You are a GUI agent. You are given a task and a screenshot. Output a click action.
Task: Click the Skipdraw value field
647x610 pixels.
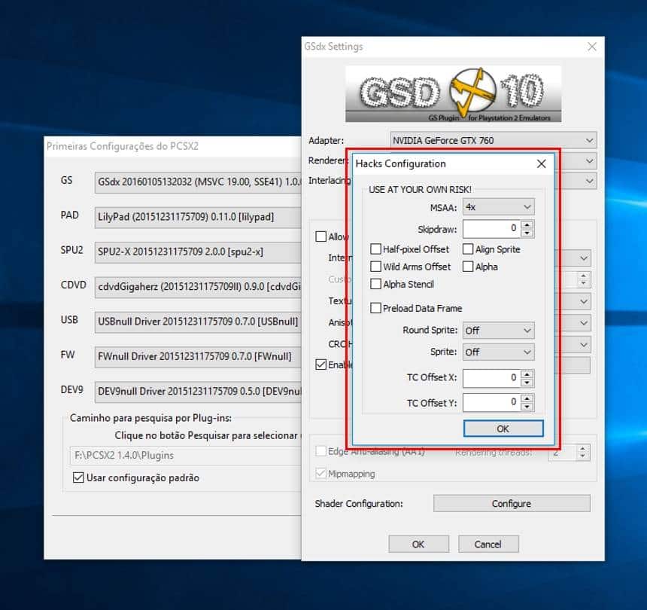491,228
